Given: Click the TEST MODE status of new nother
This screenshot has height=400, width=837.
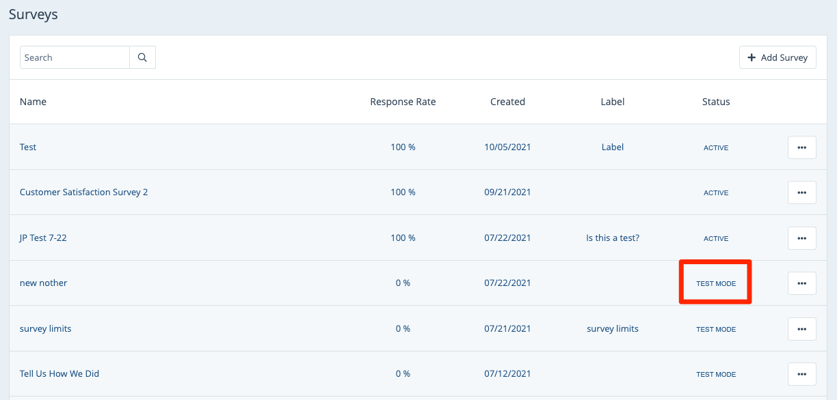Looking at the screenshot, I should pyautogui.click(x=716, y=283).
